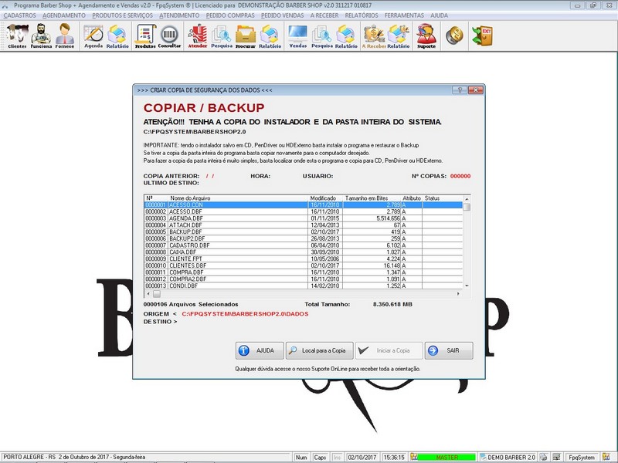Open the Clientes toolbar icon
The height and width of the screenshot is (463, 618).
point(16,35)
